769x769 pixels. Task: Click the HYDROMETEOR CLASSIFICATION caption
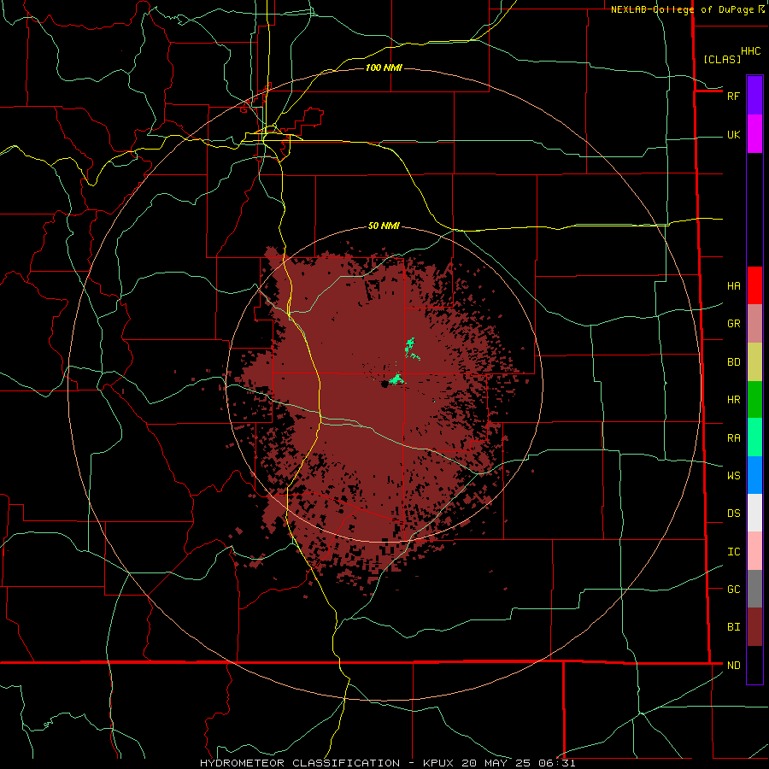[x=300, y=763]
